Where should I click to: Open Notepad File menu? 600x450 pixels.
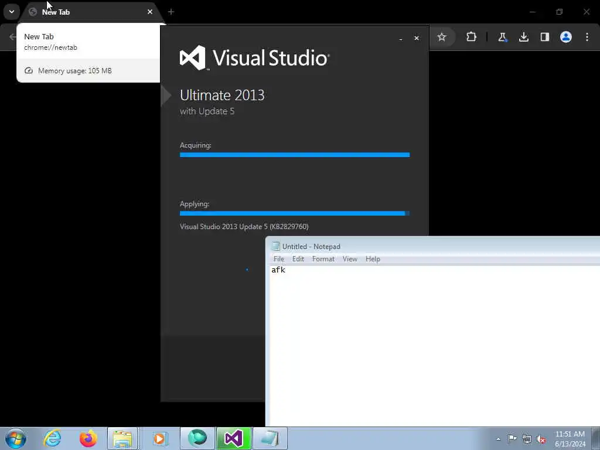pyautogui.click(x=279, y=259)
